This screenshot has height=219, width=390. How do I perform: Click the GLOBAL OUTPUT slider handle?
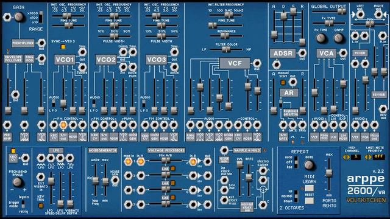coord(341,11)
